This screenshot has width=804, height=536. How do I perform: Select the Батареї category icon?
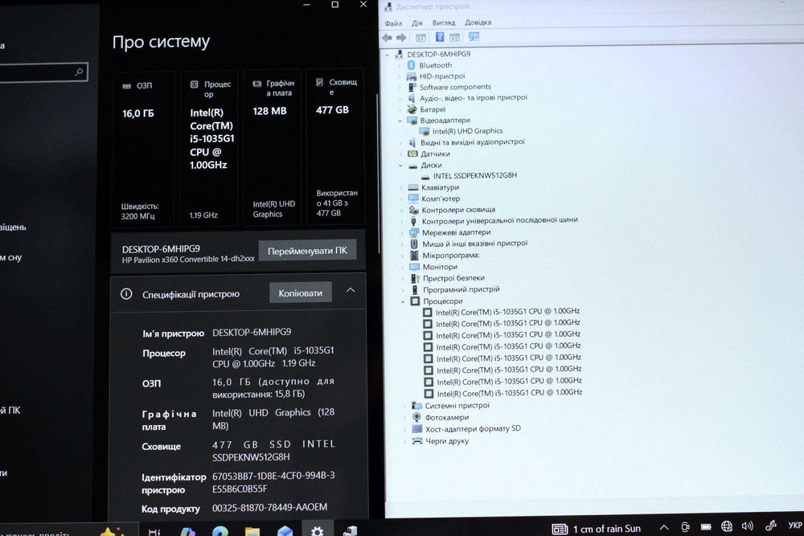pos(412,109)
